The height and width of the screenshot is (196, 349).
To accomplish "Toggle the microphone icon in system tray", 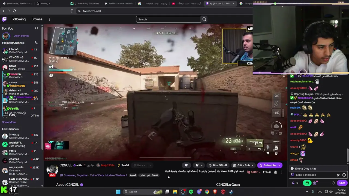I will point(313,192).
